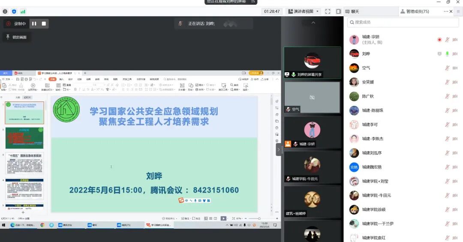Enter fullscreen mode in meeting toolbar
The width and height of the screenshot is (463, 242).
pos(328,12)
